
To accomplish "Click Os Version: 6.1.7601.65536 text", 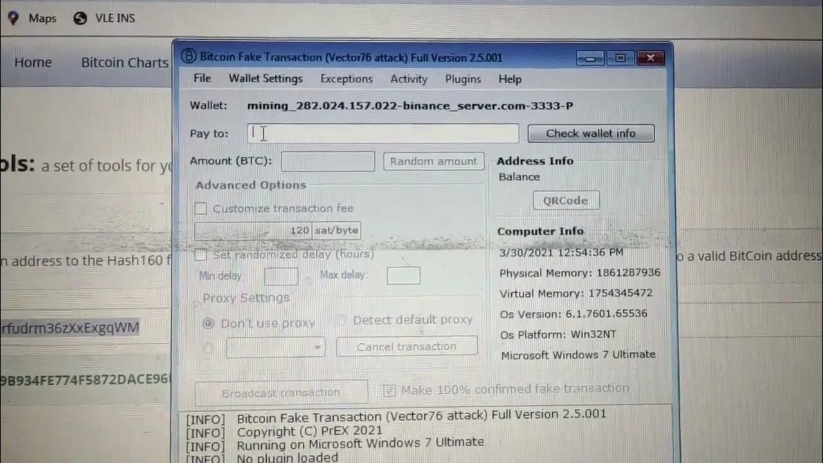I will click(x=574, y=314).
